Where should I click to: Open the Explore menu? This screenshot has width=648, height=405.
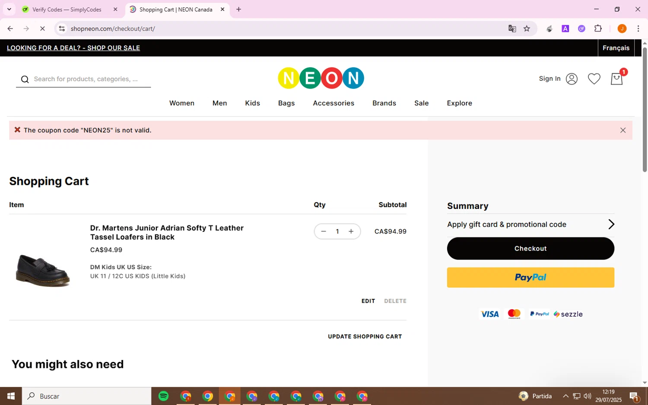[459, 103]
